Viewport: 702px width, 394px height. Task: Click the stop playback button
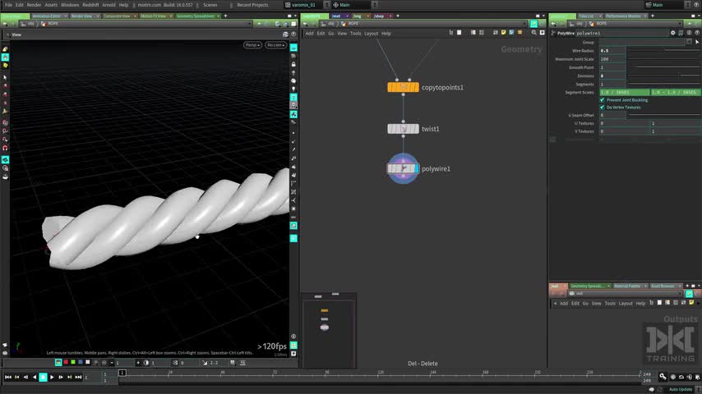point(43,378)
